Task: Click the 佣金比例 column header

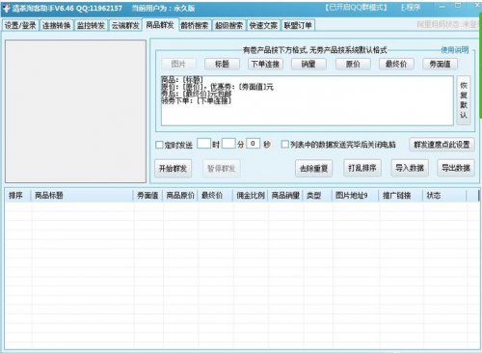Action: 251,196
